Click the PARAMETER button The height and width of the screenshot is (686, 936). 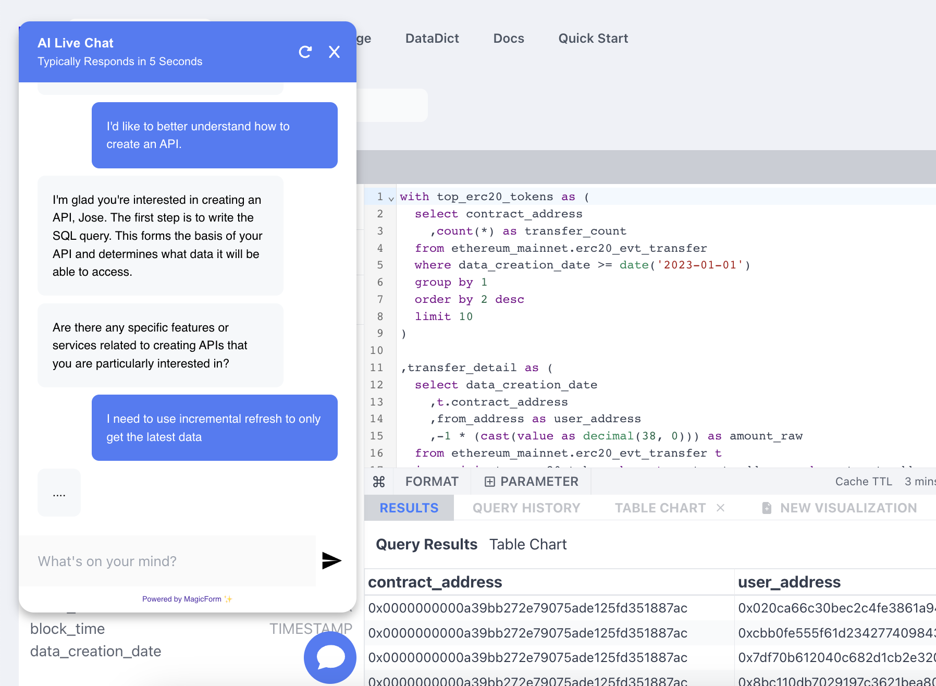click(531, 482)
